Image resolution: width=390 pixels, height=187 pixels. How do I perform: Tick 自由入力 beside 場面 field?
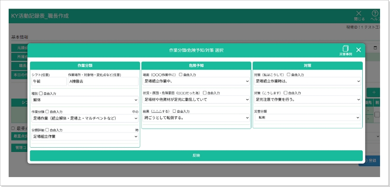181,75
